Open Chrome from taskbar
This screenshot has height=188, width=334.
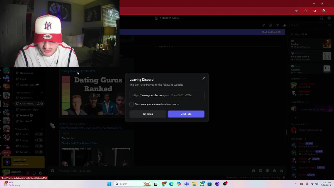click(164, 184)
